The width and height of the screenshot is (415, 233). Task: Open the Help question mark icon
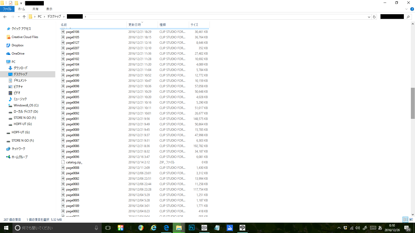tap(412, 9)
